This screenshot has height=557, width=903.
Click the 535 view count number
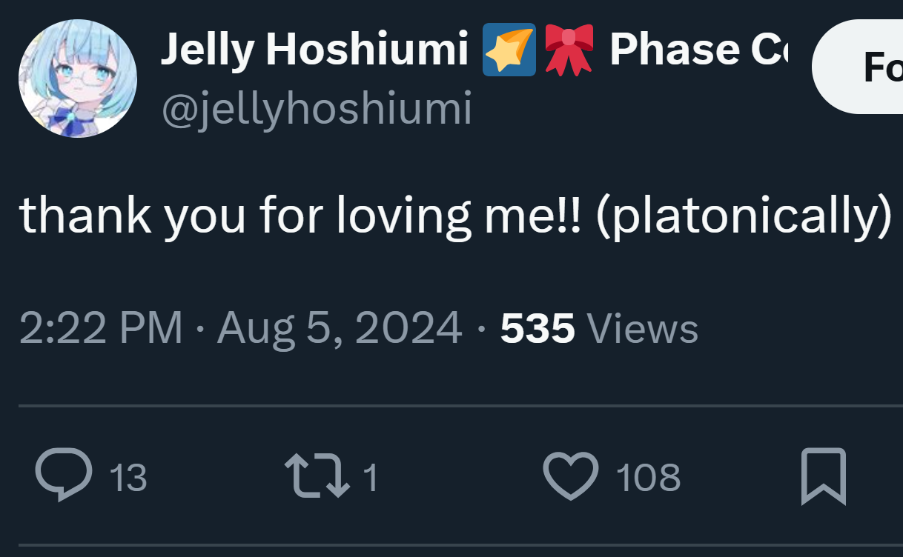pos(537,328)
